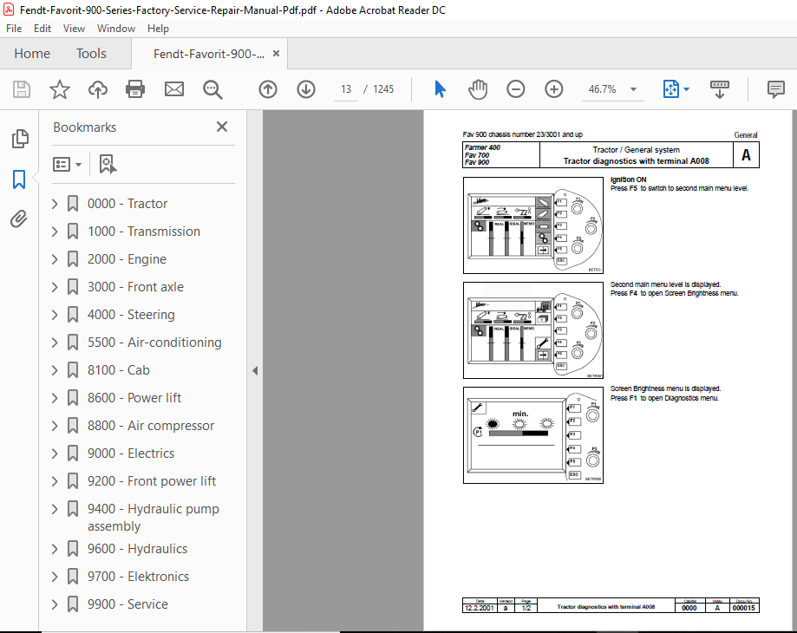The width and height of the screenshot is (797, 633).
Task: Open the zoom level dropdown
Action: [633, 89]
